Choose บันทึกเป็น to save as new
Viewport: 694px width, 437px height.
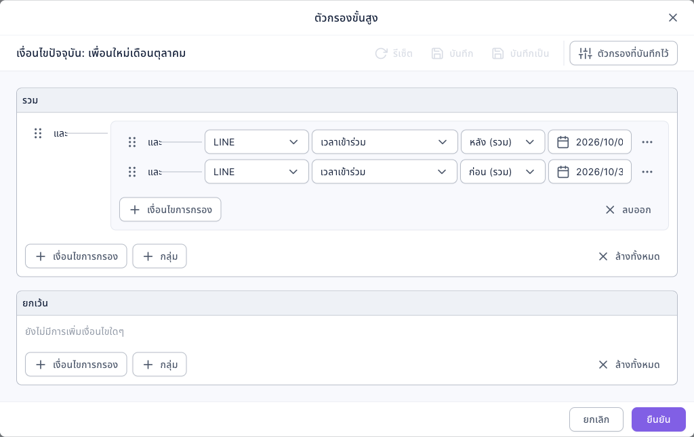pos(521,53)
